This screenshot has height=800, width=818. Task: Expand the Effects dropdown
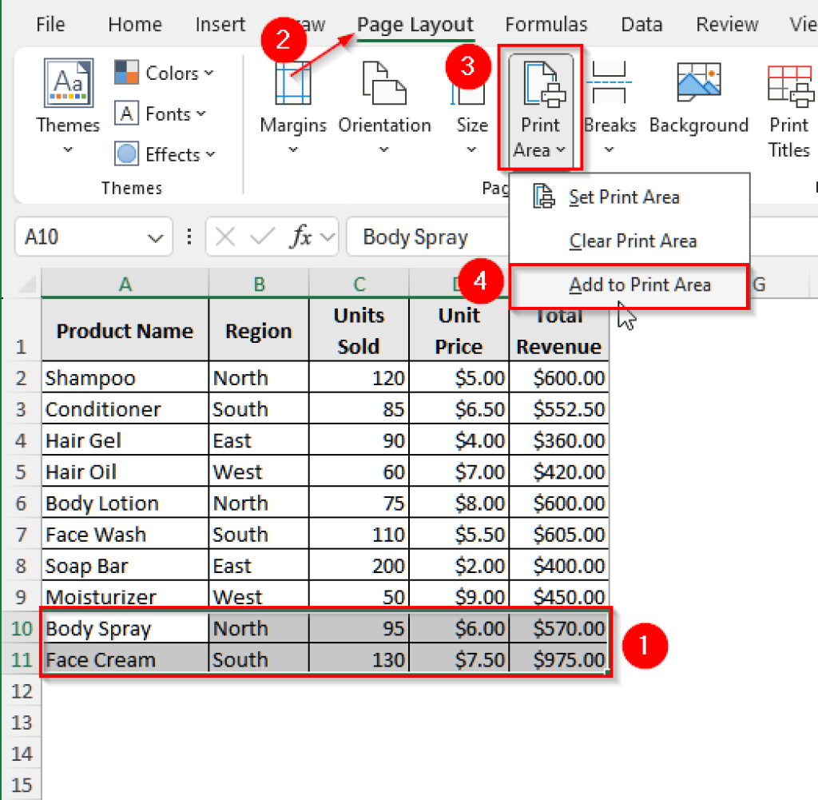tap(165, 153)
